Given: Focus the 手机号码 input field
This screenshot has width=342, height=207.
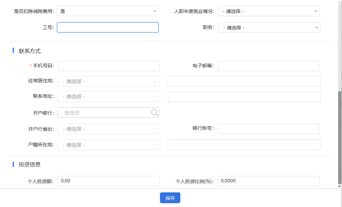Looking at the screenshot, I should [x=109, y=66].
